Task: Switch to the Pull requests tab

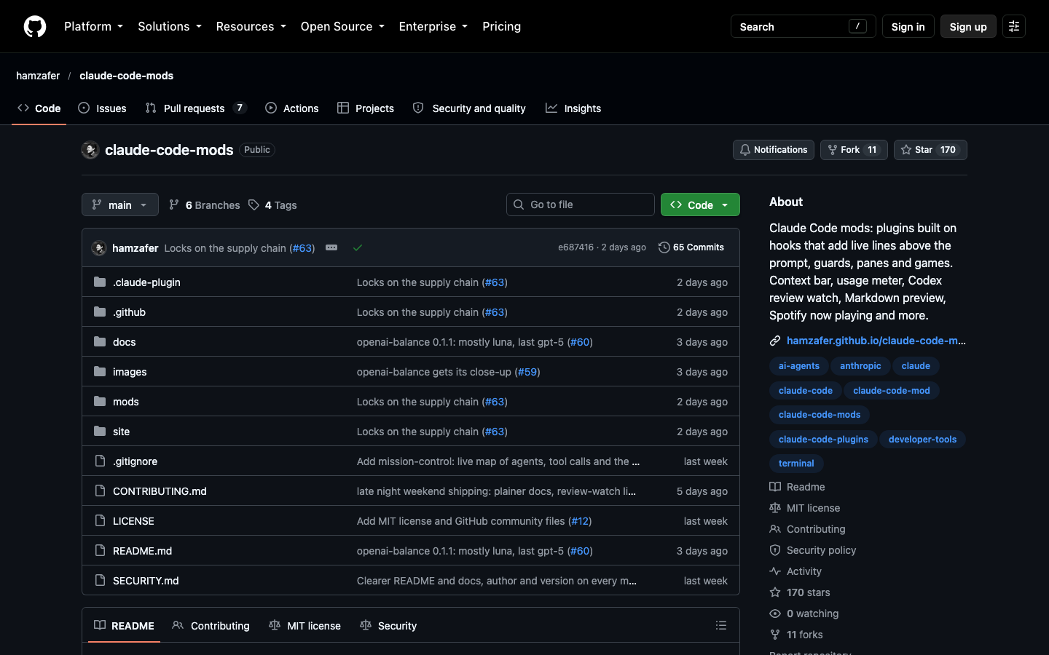Action: (x=195, y=108)
